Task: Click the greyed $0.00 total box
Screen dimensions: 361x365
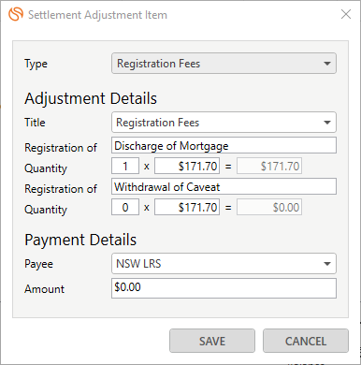Action: (269, 207)
